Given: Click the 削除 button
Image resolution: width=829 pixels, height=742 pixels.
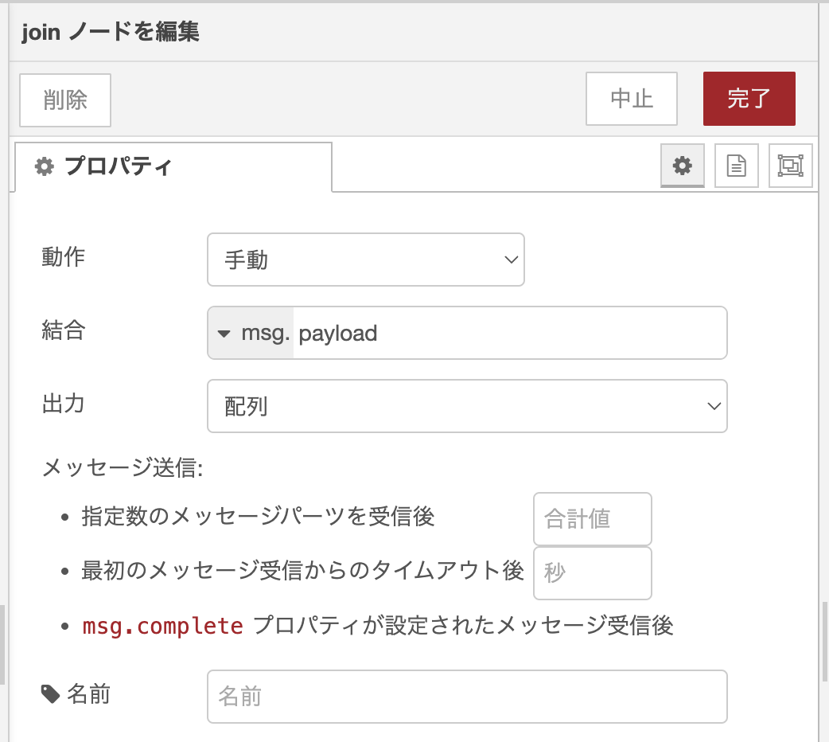Looking at the screenshot, I should coord(64,100).
